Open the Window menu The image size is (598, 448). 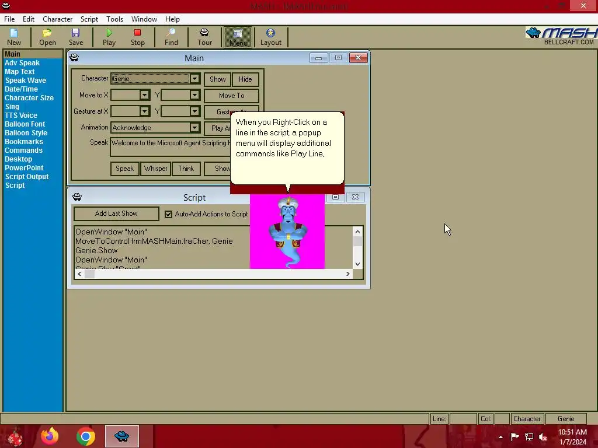(144, 19)
